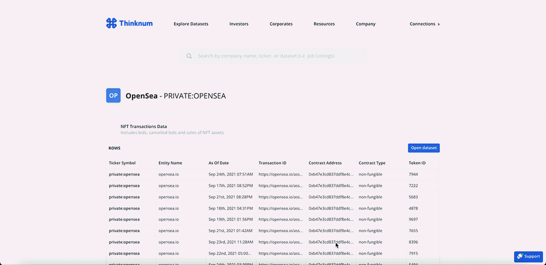This screenshot has width=546, height=265.
Task: Click the Transaction ID column header
Action: coord(272,163)
